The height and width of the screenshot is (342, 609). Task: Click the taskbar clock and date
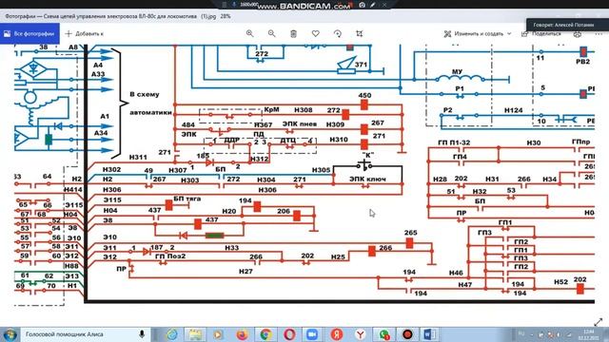(x=589, y=334)
